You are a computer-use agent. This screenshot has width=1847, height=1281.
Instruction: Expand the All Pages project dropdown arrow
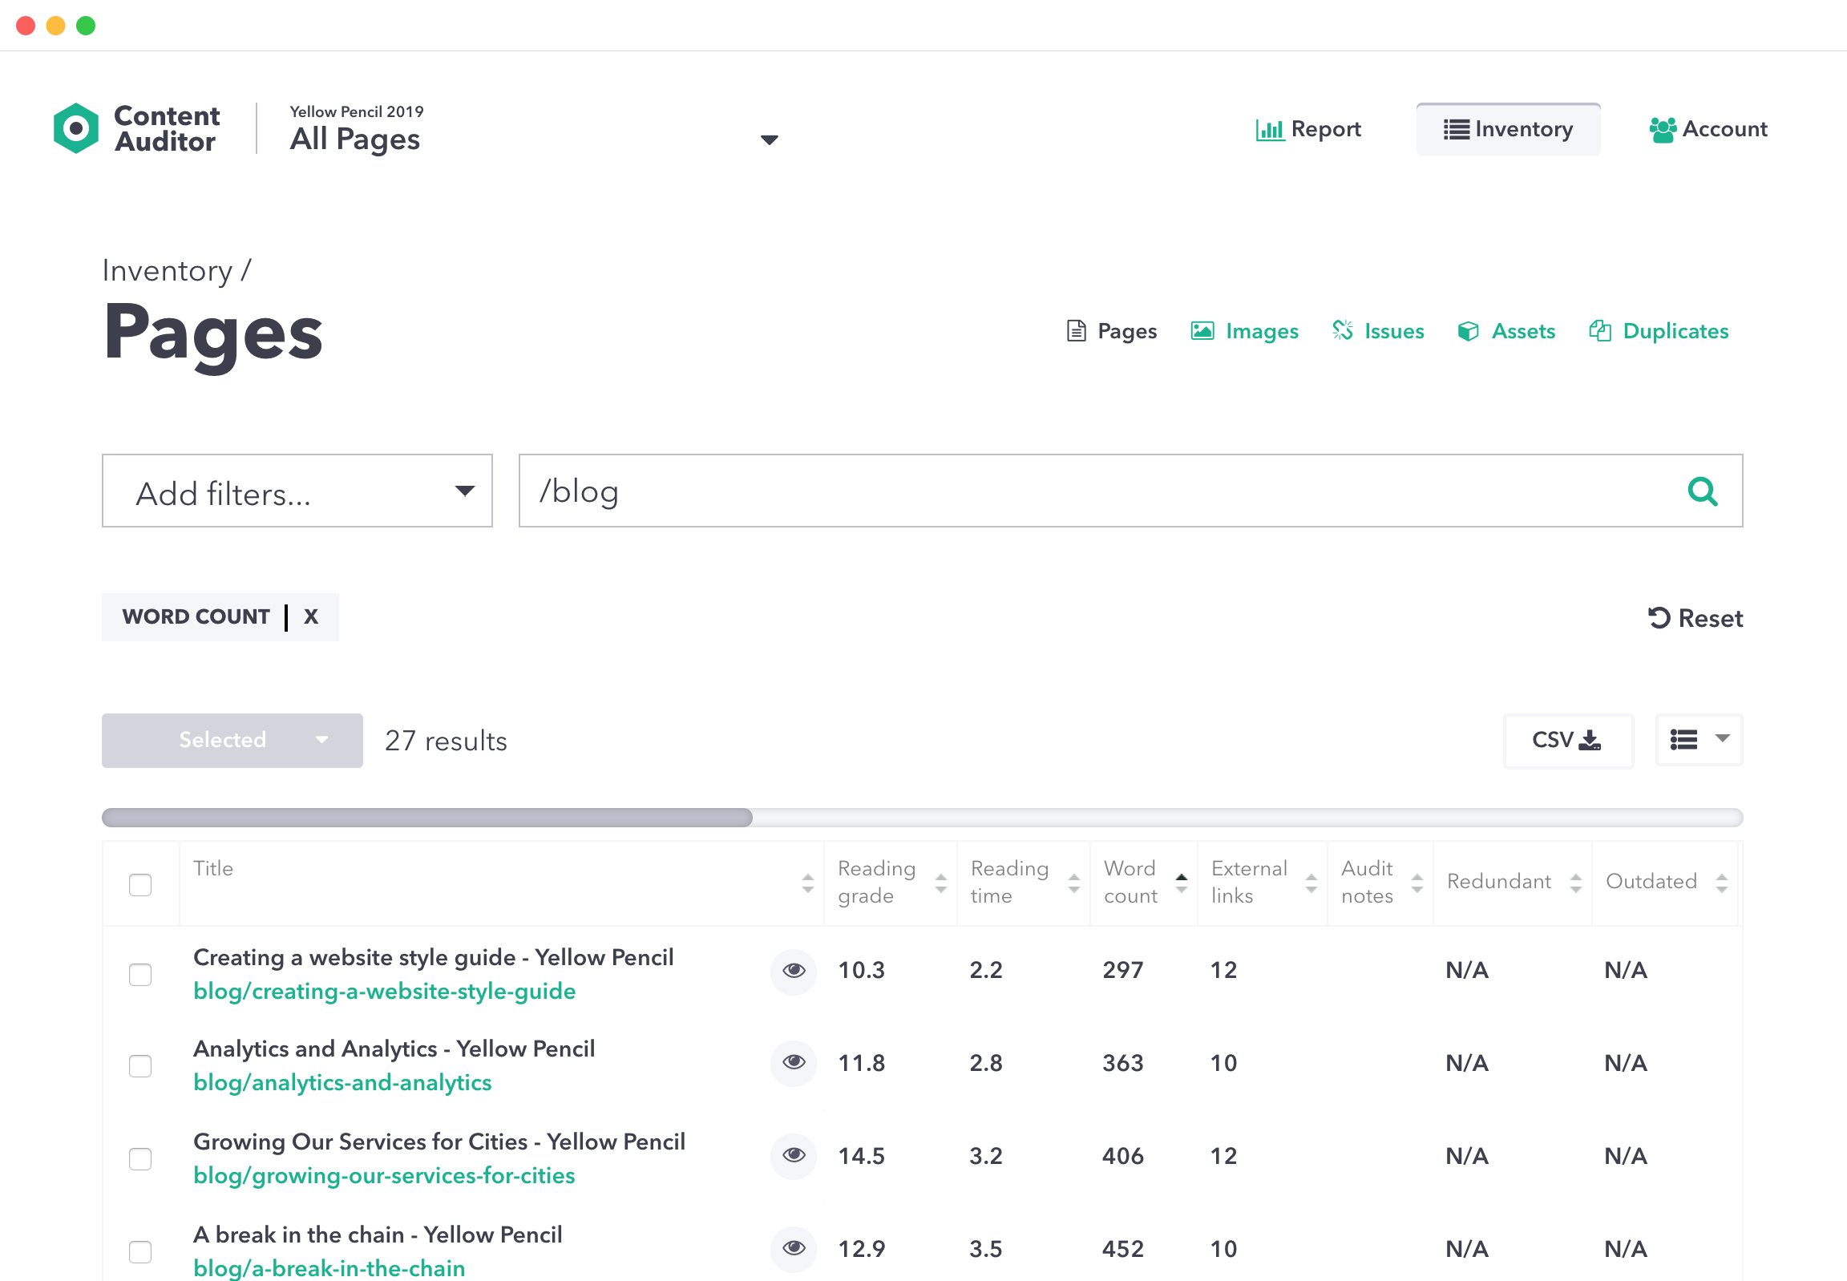click(768, 140)
